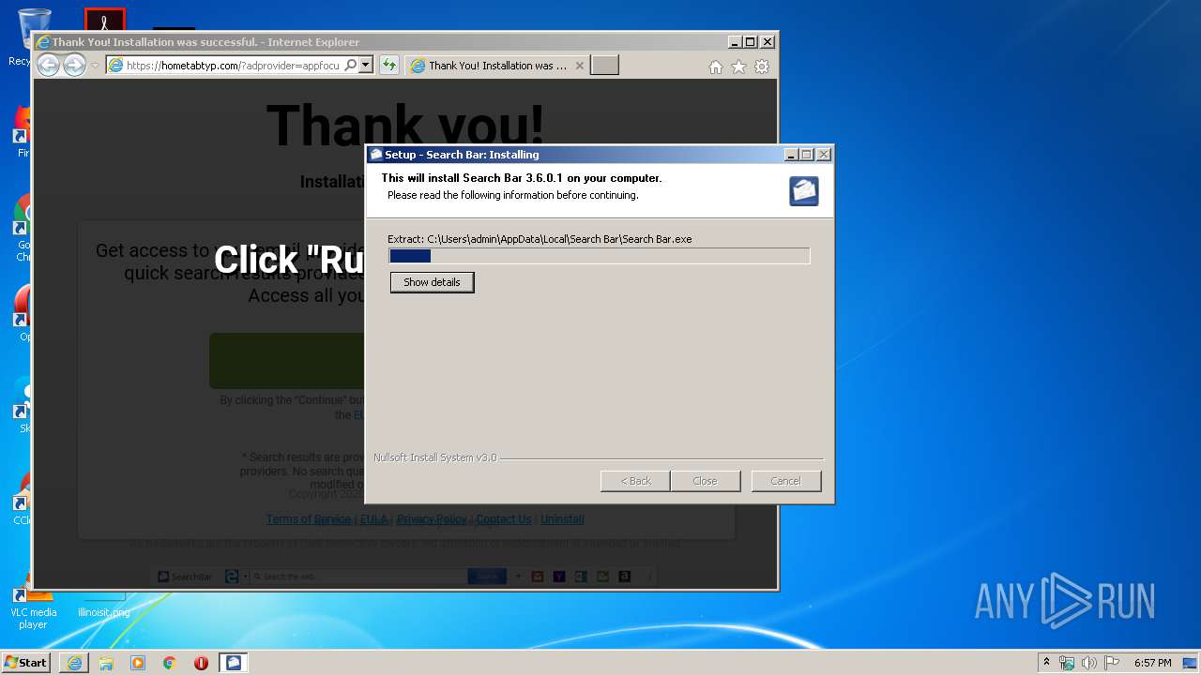Screen dimensions: 1201x675
Task: Switch to the Search Bar setup taskbar button
Action: (x=234, y=663)
